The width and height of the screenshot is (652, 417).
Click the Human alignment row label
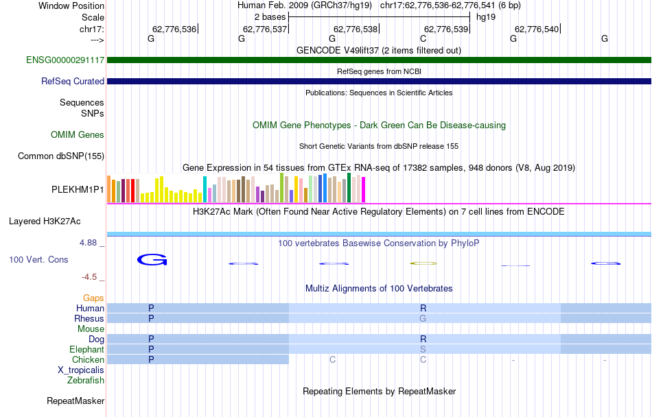pyautogui.click(x=90, y=308)
